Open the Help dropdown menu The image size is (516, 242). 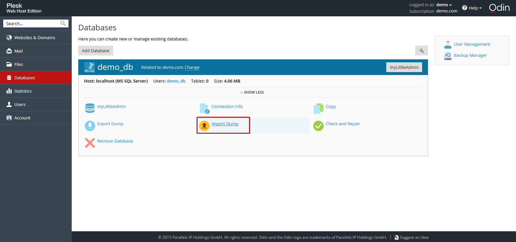[475, 8]
